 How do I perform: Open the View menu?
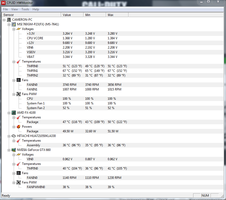point(14,9)
